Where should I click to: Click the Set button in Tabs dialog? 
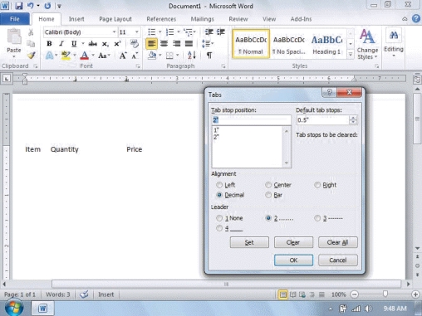(249, 242)
